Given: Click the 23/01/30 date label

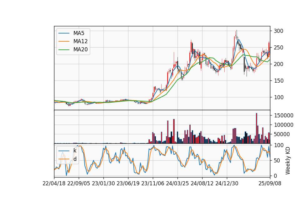Looking at the screenshot, I should [x=103, y=183].
